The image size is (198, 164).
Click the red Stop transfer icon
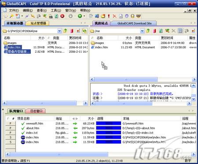pos(62,16)
